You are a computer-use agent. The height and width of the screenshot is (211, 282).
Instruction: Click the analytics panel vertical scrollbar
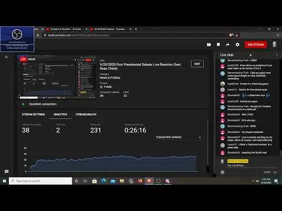[207, 145]
